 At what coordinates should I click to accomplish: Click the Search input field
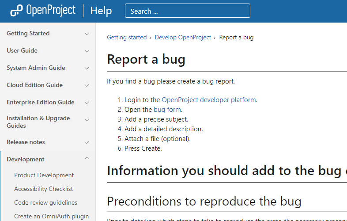point(187,11)
